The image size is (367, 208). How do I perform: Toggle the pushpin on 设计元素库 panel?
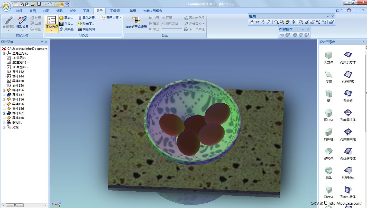click(x=363, y=42)
